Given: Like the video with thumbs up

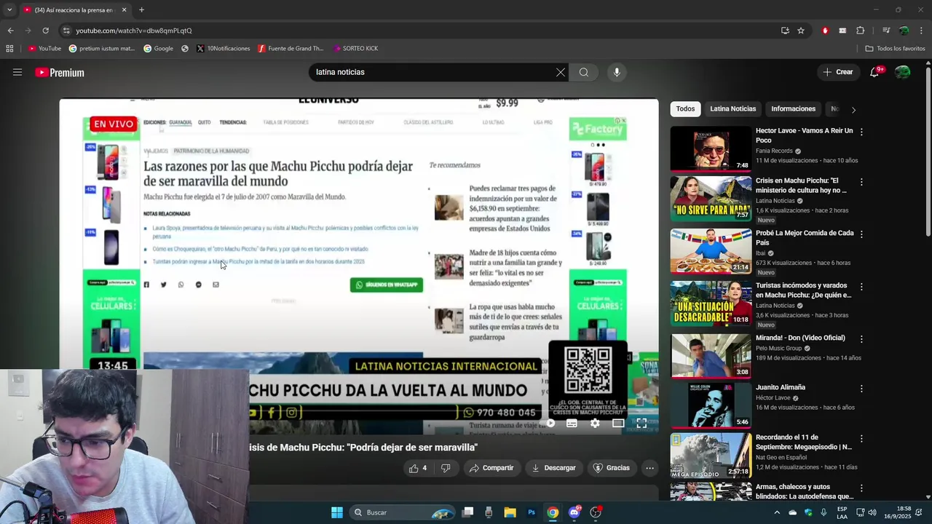Looking at the screenshot, I should coord(418,468).
